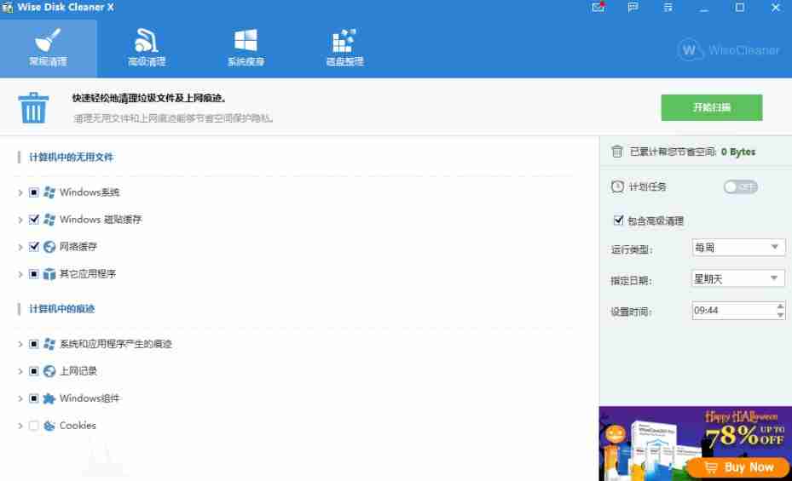Image resolution: width=792 pixels, height=481 pixels.
Task: Expand the 系统和应用程序产生的痕迹 node
Action: click(x=20, y=345)
